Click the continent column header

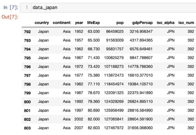62,23
